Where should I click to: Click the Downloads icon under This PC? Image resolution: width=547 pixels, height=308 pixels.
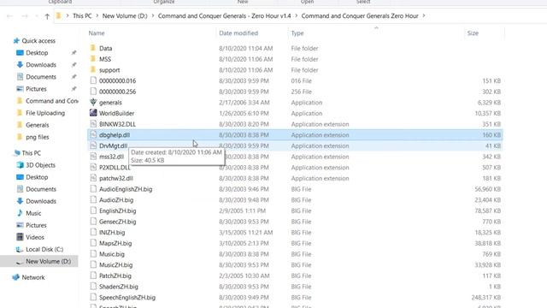coord(20,201)
